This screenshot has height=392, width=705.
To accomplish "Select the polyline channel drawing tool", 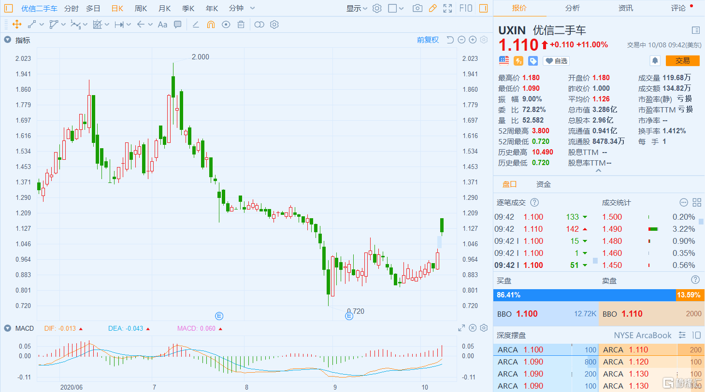I will pos(54,24).
